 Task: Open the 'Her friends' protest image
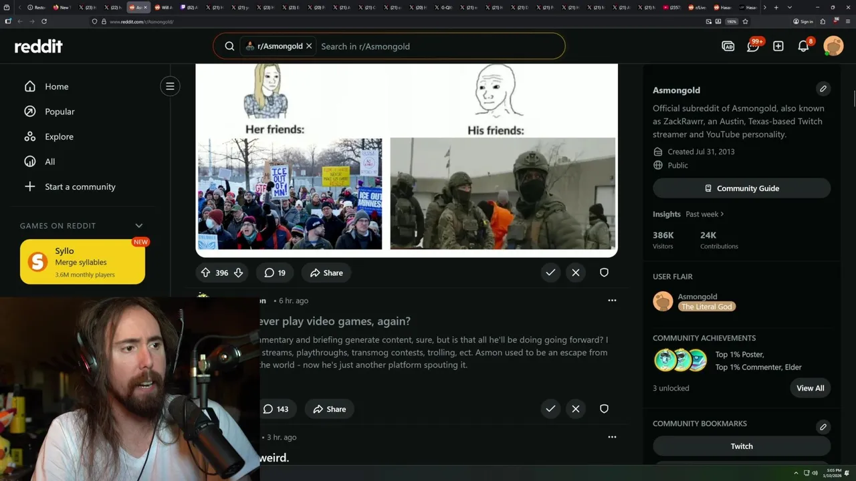(x=290, y=194)
